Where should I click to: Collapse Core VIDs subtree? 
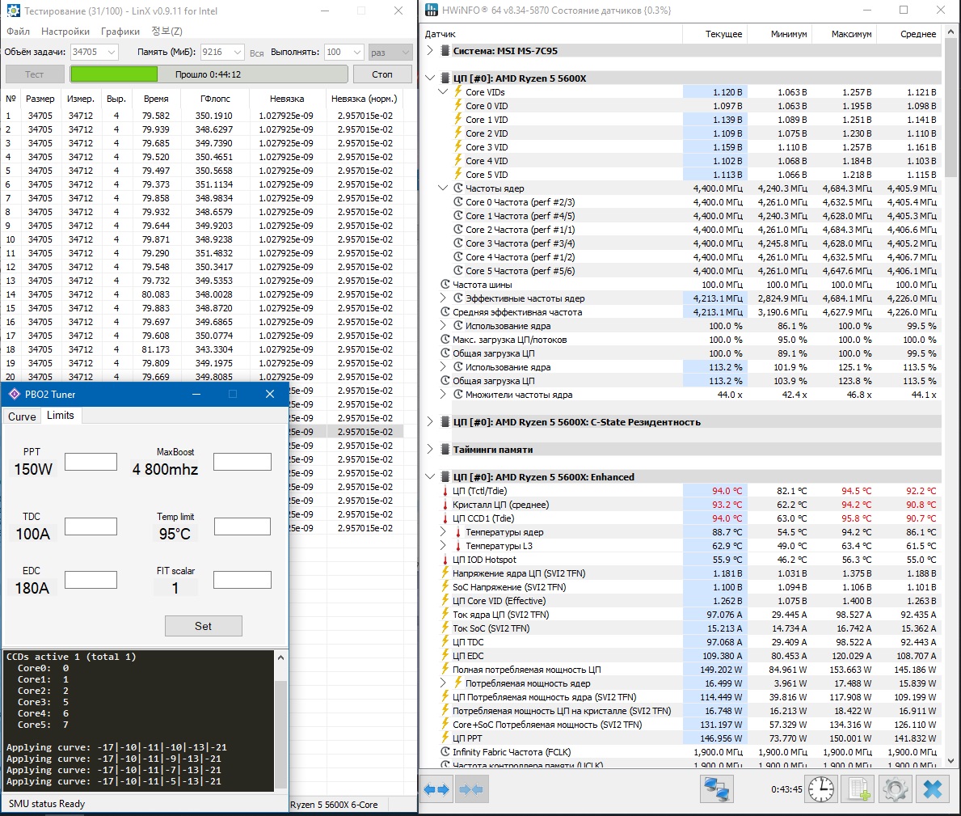point(442,92)
